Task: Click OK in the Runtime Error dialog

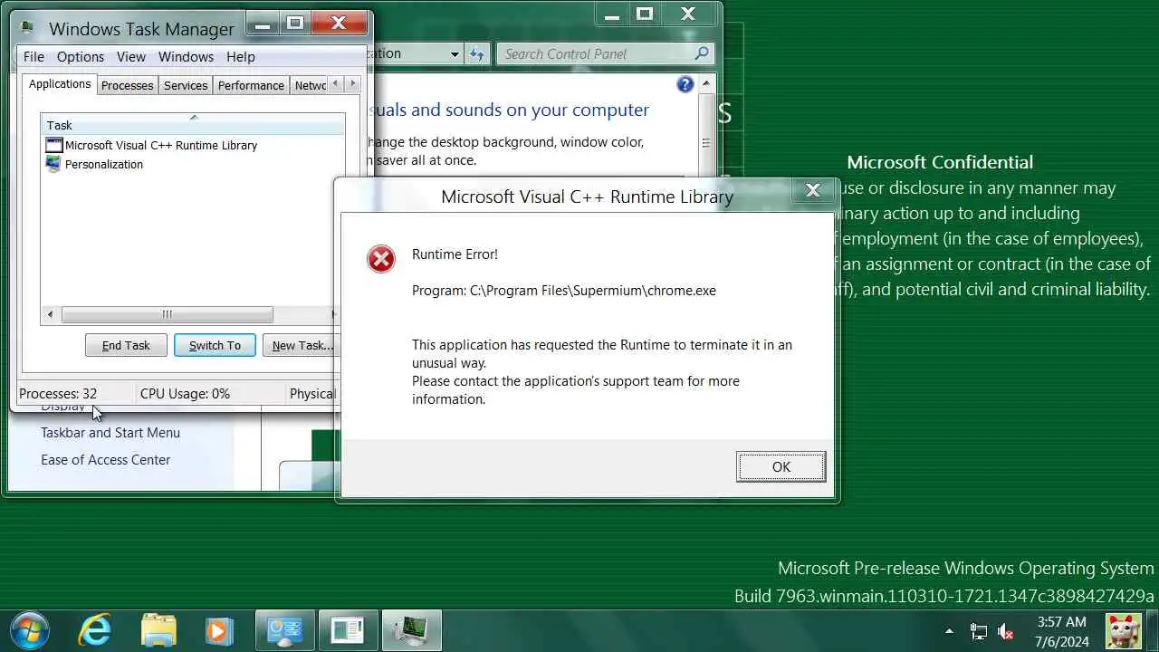Action: click(781, 466)
